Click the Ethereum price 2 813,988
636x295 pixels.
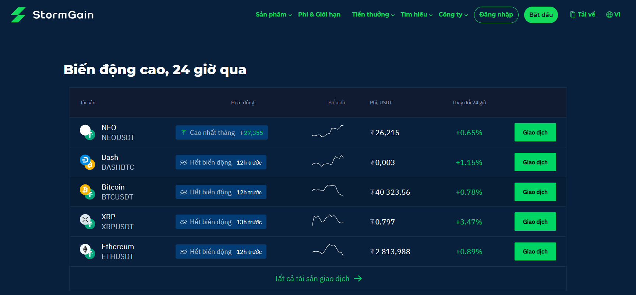click(390, 252)
